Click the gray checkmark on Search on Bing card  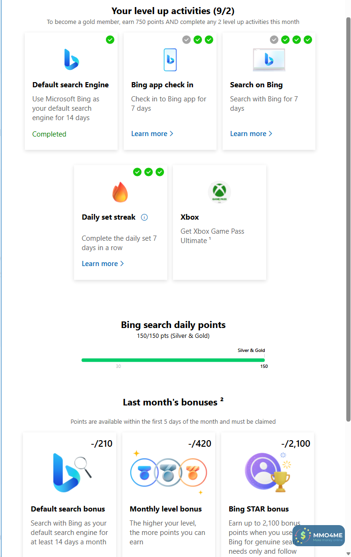pyautogui.click(x=274, y=40)
